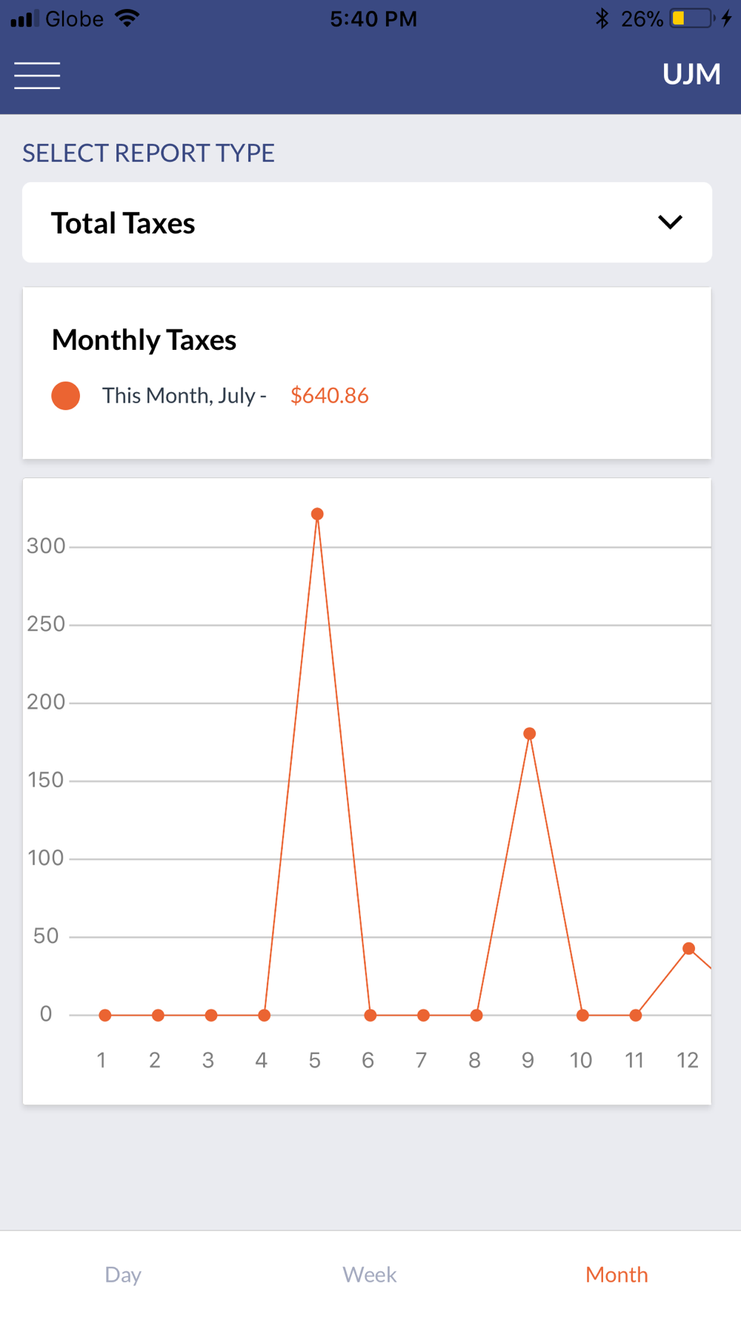Image resolution: width=741 pixels, height=1318 pixels.
Task: Switch to the Day tab
Action: pos(123,1274)
